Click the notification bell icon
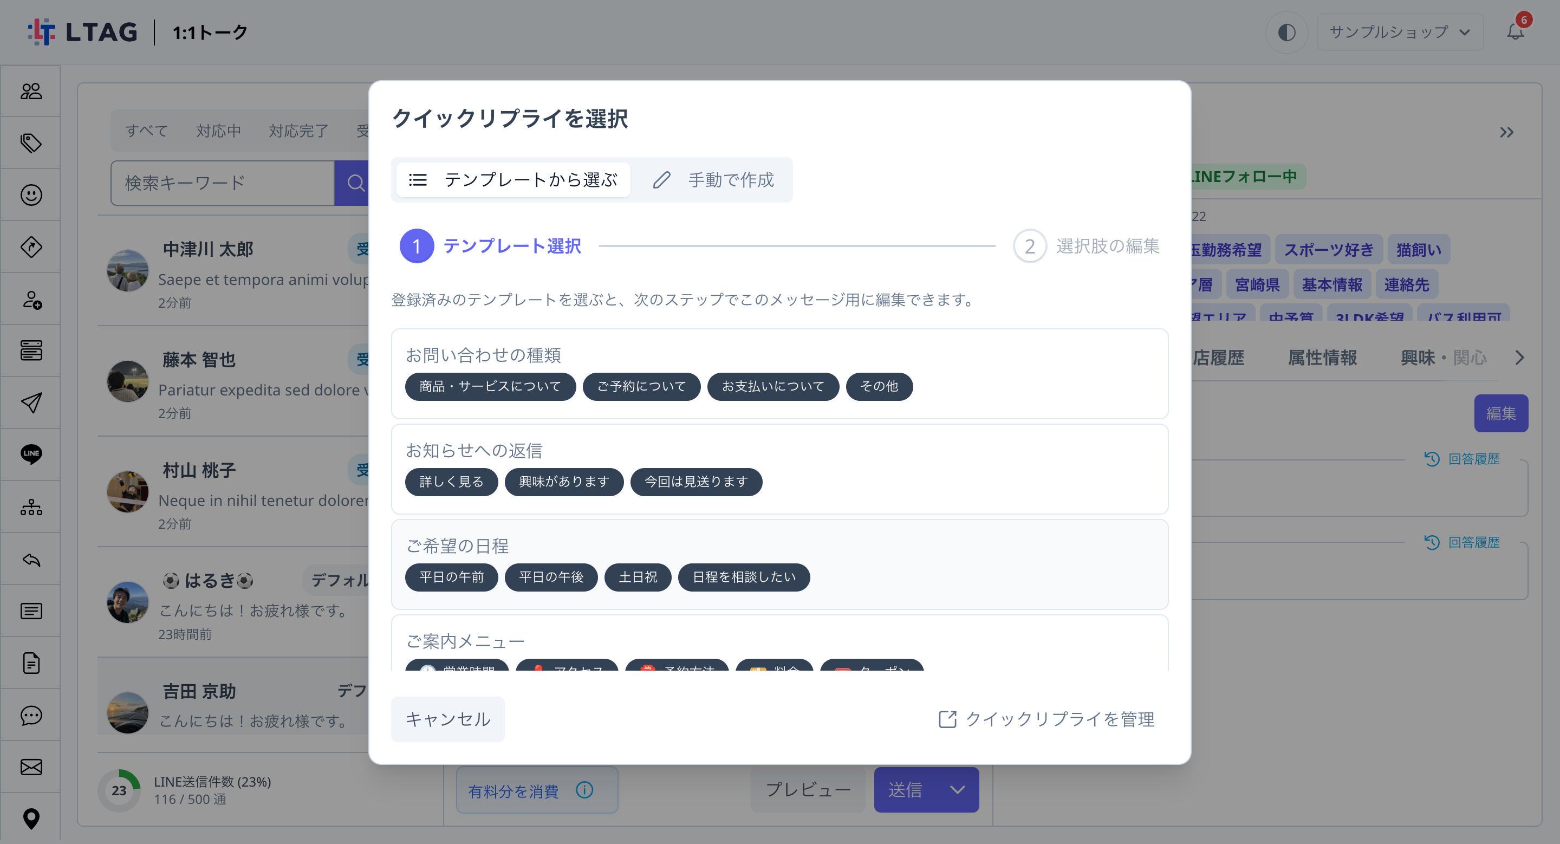 [1515, 31]
